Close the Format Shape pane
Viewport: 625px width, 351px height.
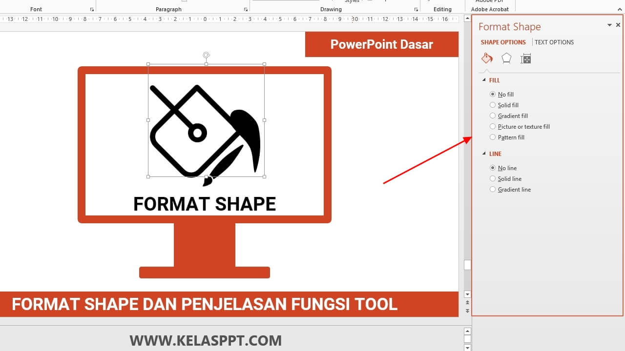[618, 25]
